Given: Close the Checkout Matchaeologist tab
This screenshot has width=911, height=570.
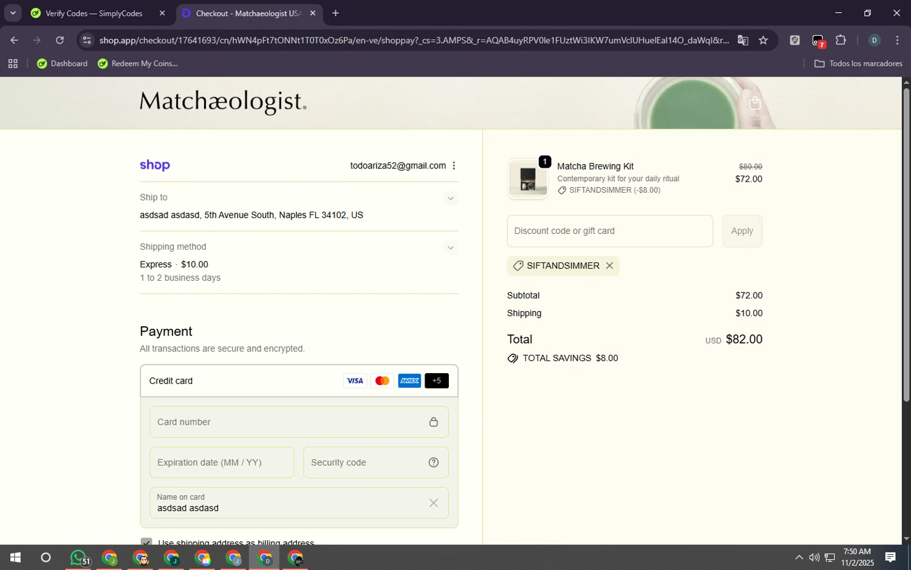Looking at the screenshot, I should tap(313, 13).
